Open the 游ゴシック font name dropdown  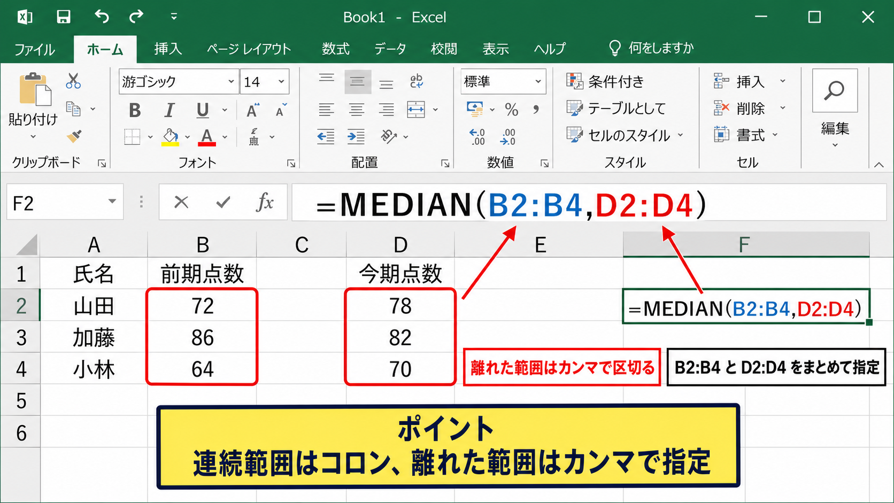[231, 81]
